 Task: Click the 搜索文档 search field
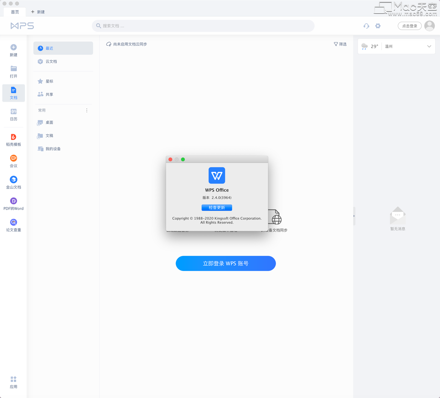tap(203, 26)
